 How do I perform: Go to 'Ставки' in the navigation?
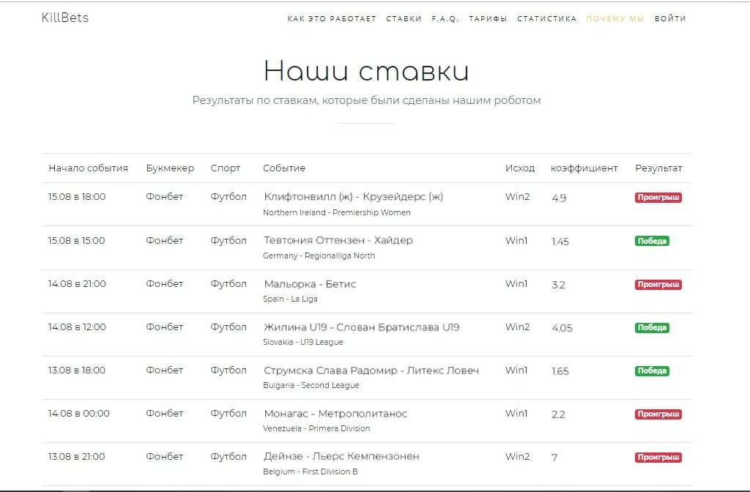coord(404,18)
